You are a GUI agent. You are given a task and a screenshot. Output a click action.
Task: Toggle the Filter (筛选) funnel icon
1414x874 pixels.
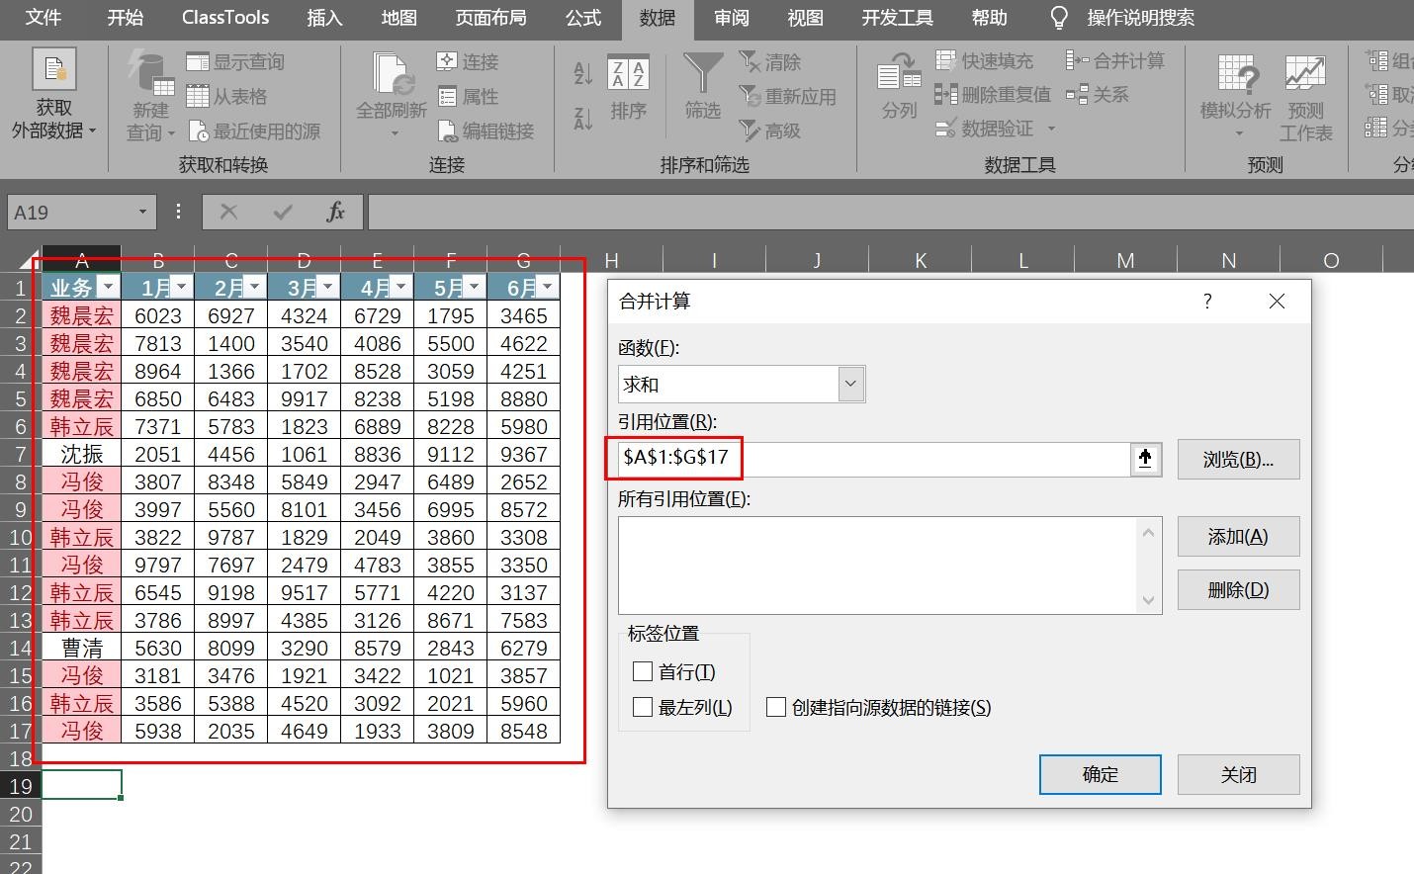[703, 87]
